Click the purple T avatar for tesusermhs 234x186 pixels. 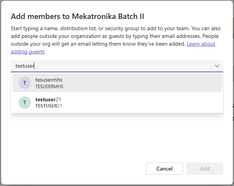tap(25, 83)
